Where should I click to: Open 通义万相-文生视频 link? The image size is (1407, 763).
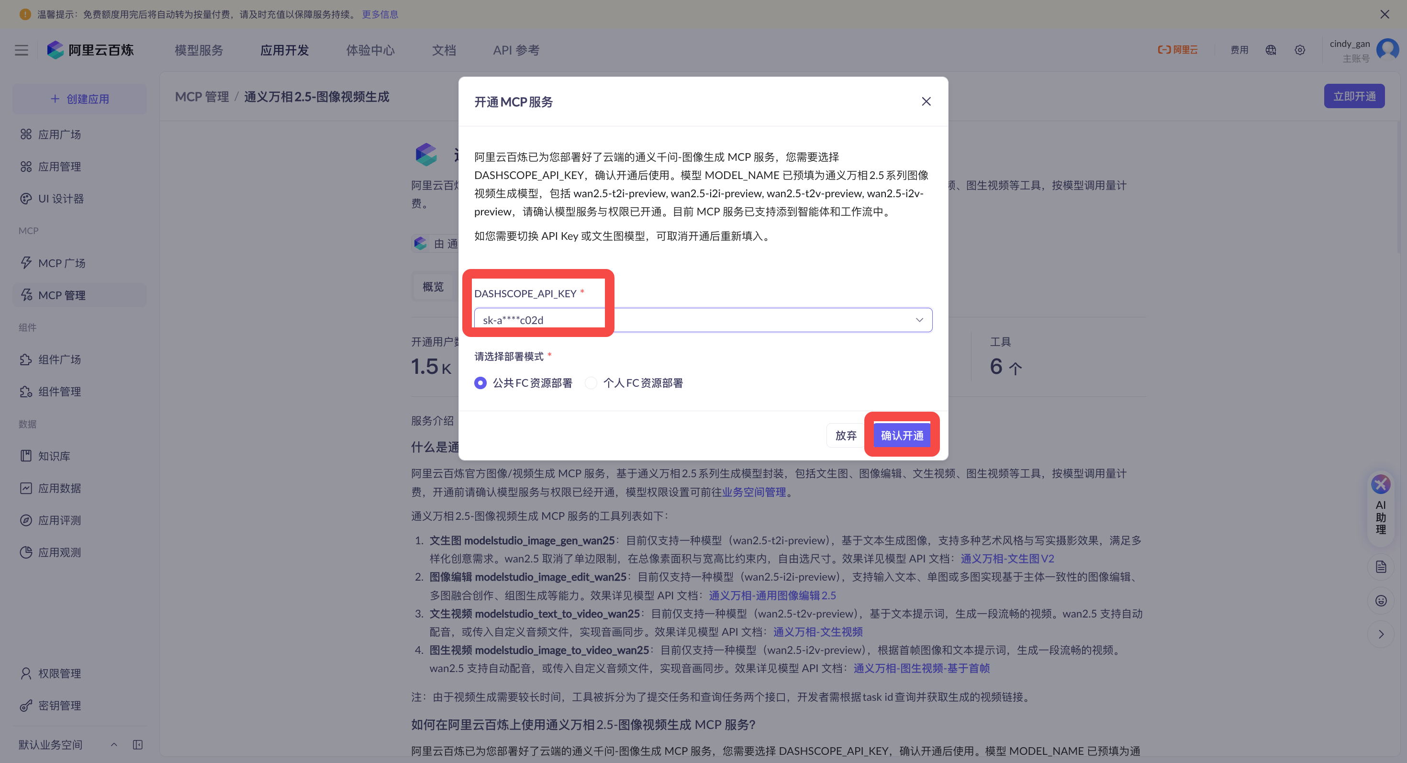818,632
